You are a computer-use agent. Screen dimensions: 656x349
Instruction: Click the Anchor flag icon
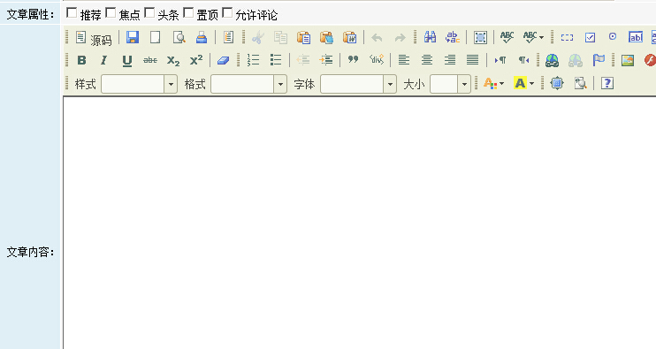[599, 60]
